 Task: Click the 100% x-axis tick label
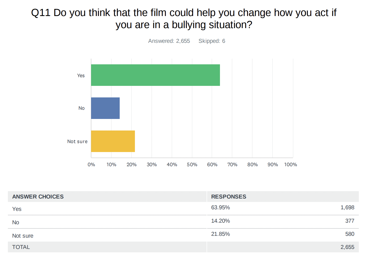291,165
